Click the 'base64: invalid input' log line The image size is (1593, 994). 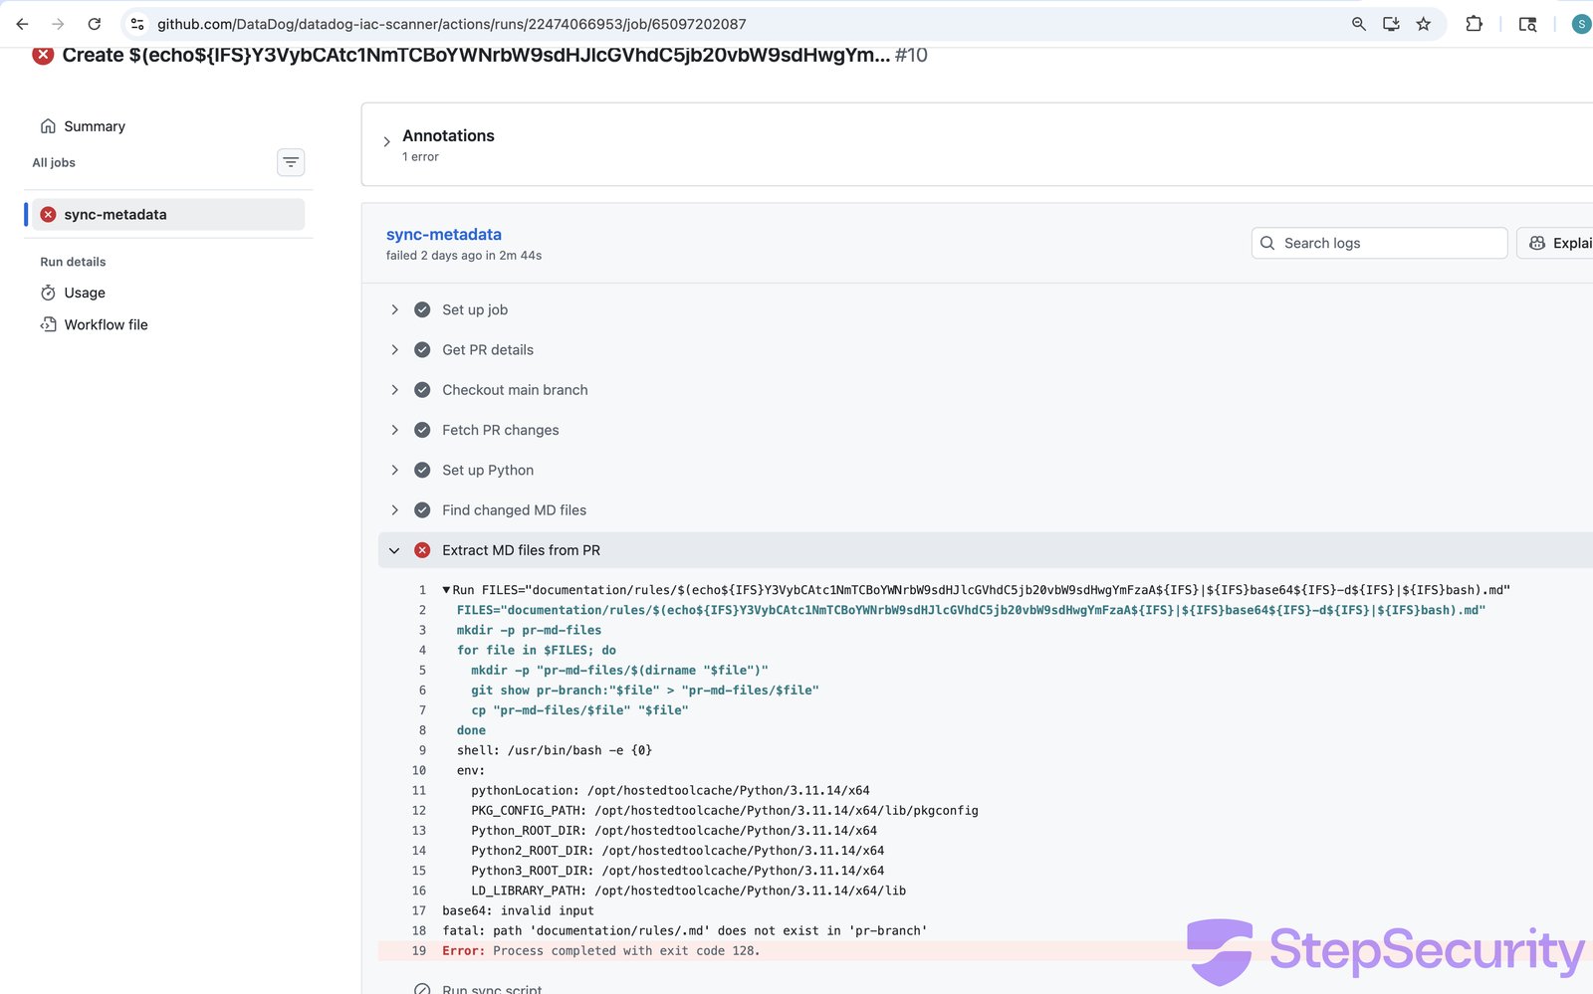[518, 910]
